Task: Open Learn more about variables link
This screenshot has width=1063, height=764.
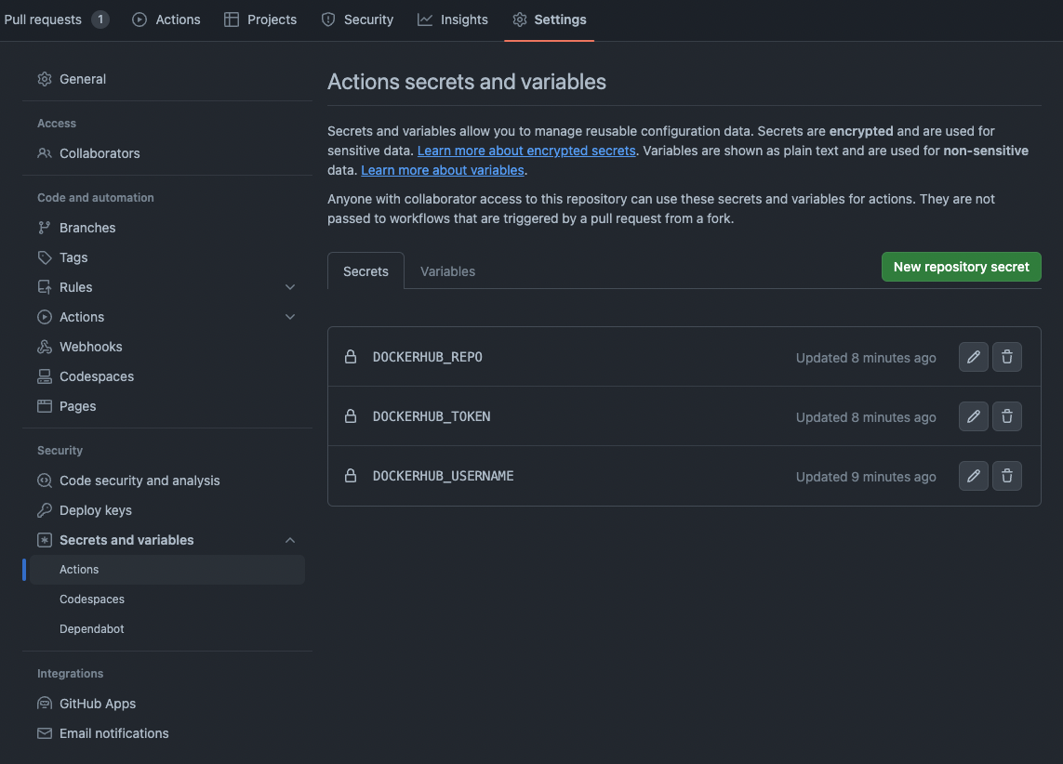Action: 442,170
